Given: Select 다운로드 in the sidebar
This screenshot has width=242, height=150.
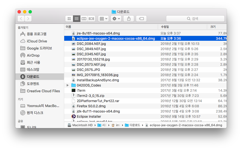Looking at the screenshot, I should point(40,77).
